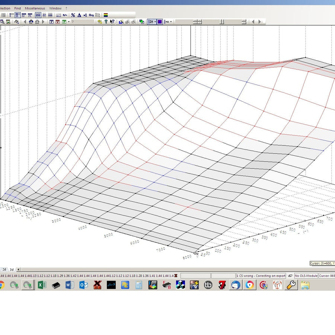Viewport: 335px width, 335px height.
Task: Show absolute difference with delta icon
Action: pos(79,15)
